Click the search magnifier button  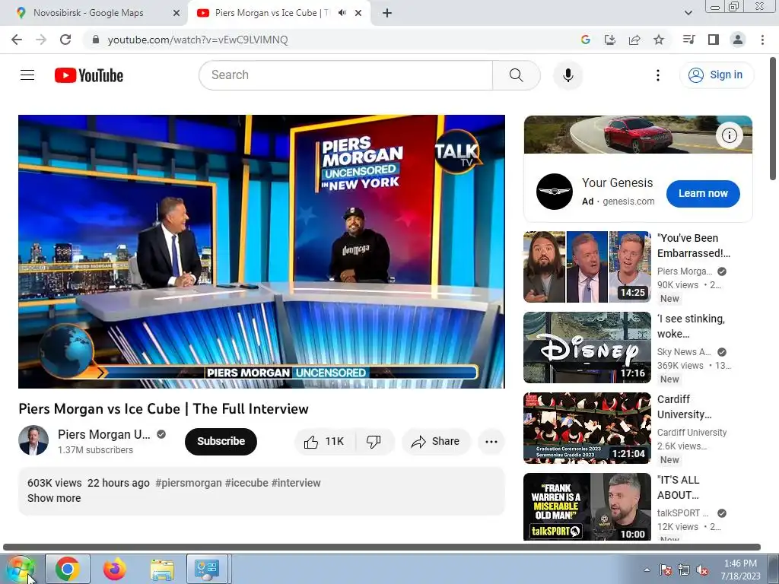(517, 75)
